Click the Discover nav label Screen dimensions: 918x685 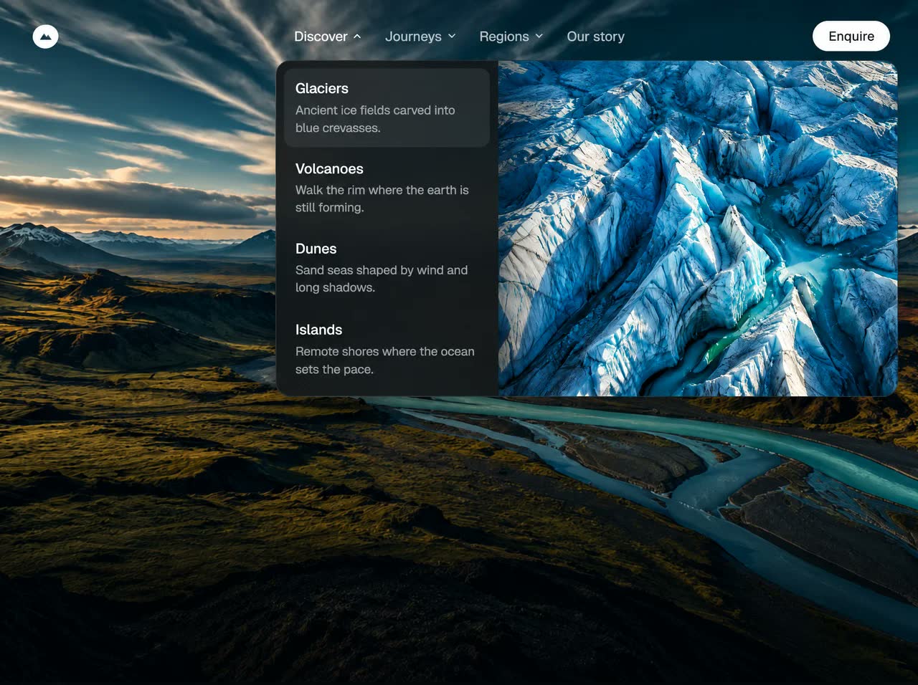coord(321,37)
